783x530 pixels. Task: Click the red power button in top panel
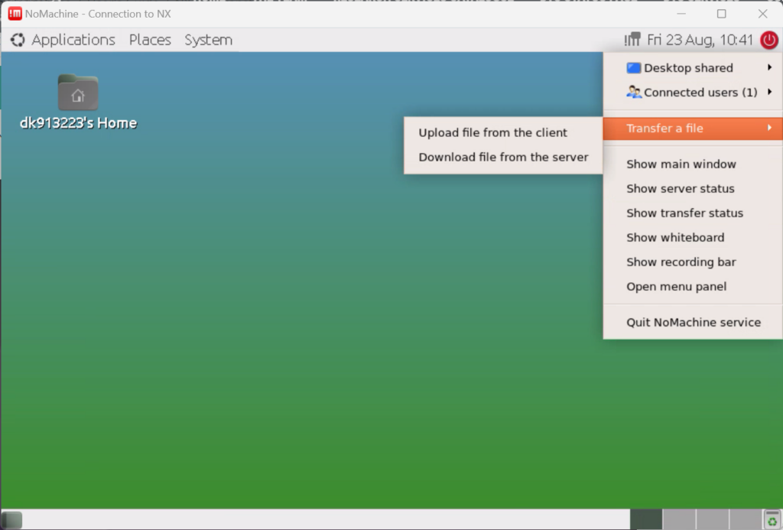coord(769,40)
